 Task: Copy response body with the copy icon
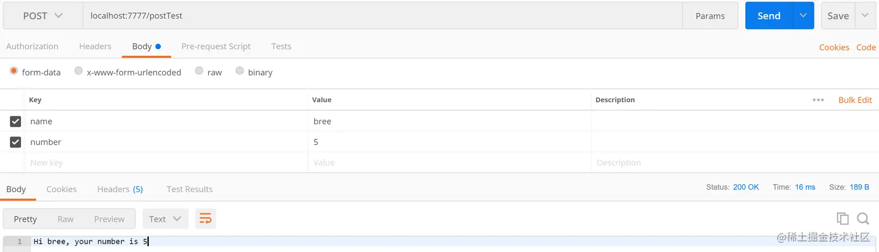point(842,219)
